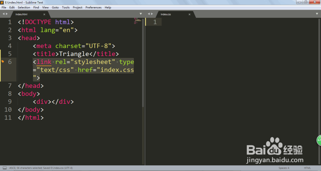
Task: Click the '<meta charset="UTF-8">' line
Action: point(74,46)
